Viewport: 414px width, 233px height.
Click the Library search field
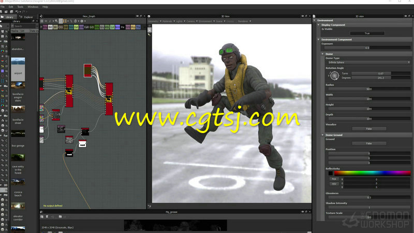point(25,26)
